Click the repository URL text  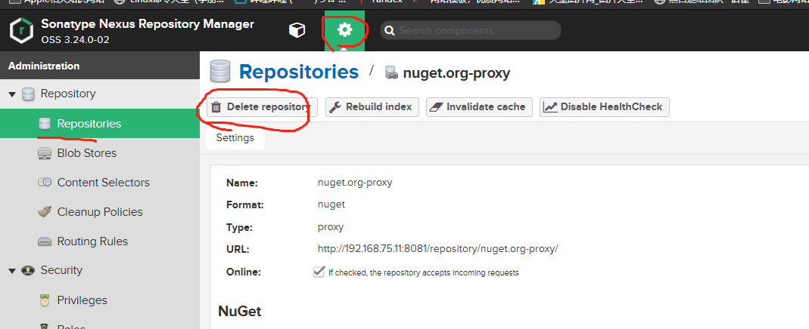(x=438, y=249)
